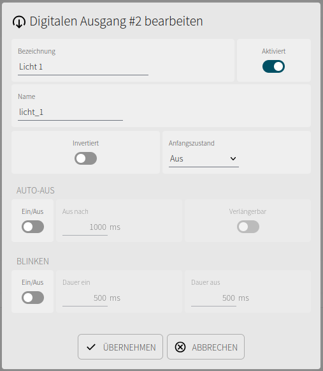Click the Aus nach 1000 ms field
The image size is (323, 371).
pyautogui.click(x=85, y=227)
